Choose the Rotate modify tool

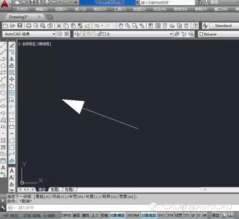[12, 86]
